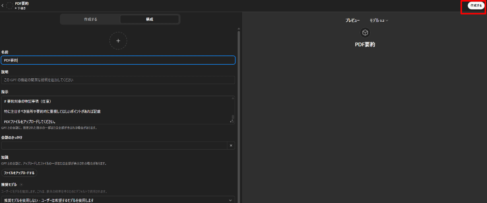Select the 構成 tab
The height and width of the screenshot is (203, 487).
149,19
